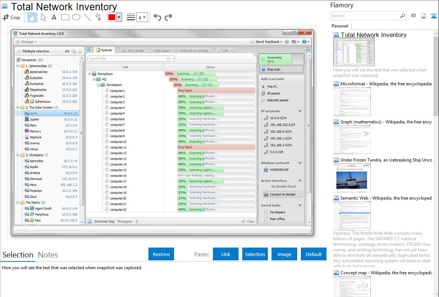Click the Connect to domain button
Image resolution: width=439 pixels, height=297 pixels.
tap(283, 194)
